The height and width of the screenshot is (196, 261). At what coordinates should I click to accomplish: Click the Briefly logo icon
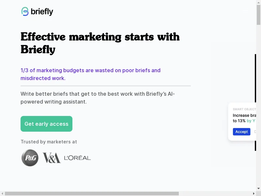(25, 12)
